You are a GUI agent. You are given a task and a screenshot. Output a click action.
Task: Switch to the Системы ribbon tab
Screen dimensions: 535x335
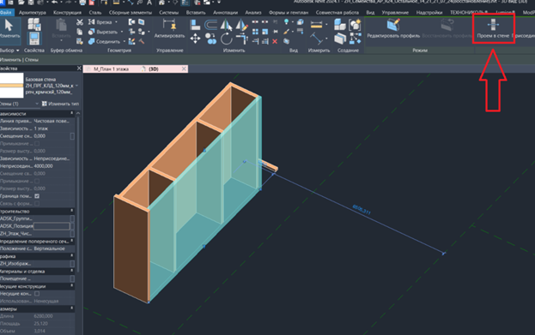[168, 13]
